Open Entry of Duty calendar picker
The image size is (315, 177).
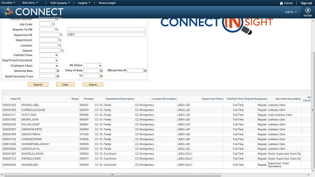[x=101, y=71]
